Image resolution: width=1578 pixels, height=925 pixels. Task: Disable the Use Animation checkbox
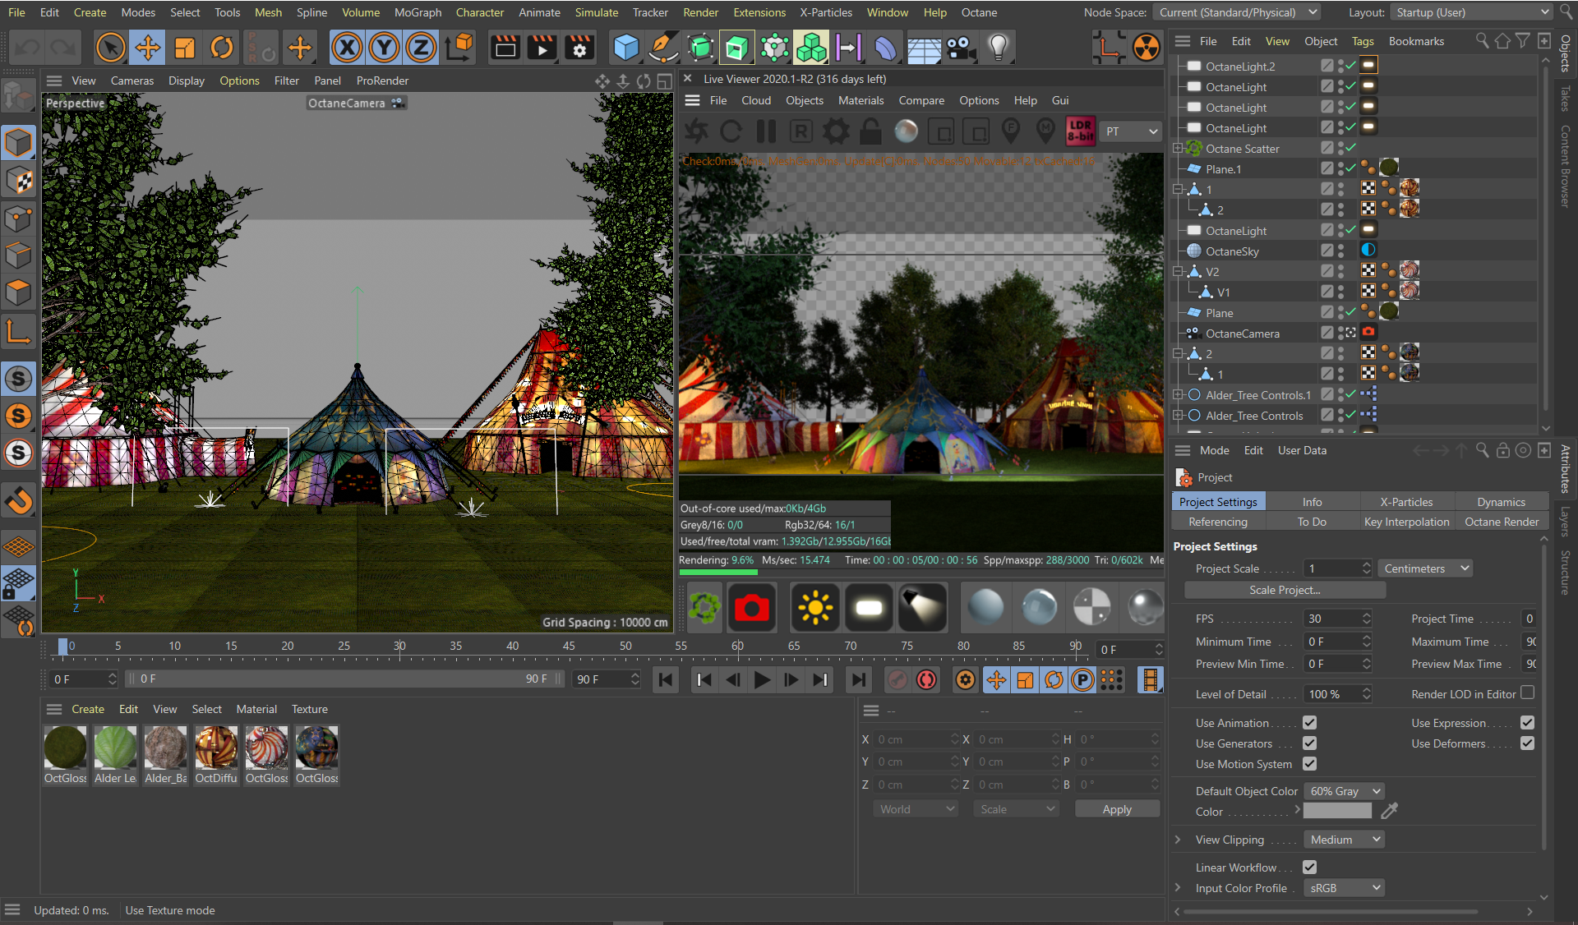[x=1309, y=723]
